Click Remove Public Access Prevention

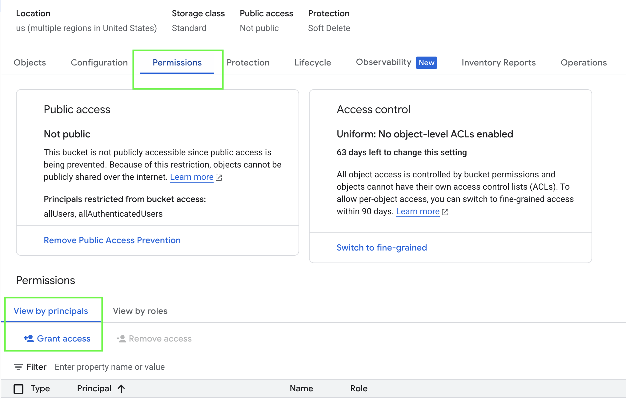point(112,240)
